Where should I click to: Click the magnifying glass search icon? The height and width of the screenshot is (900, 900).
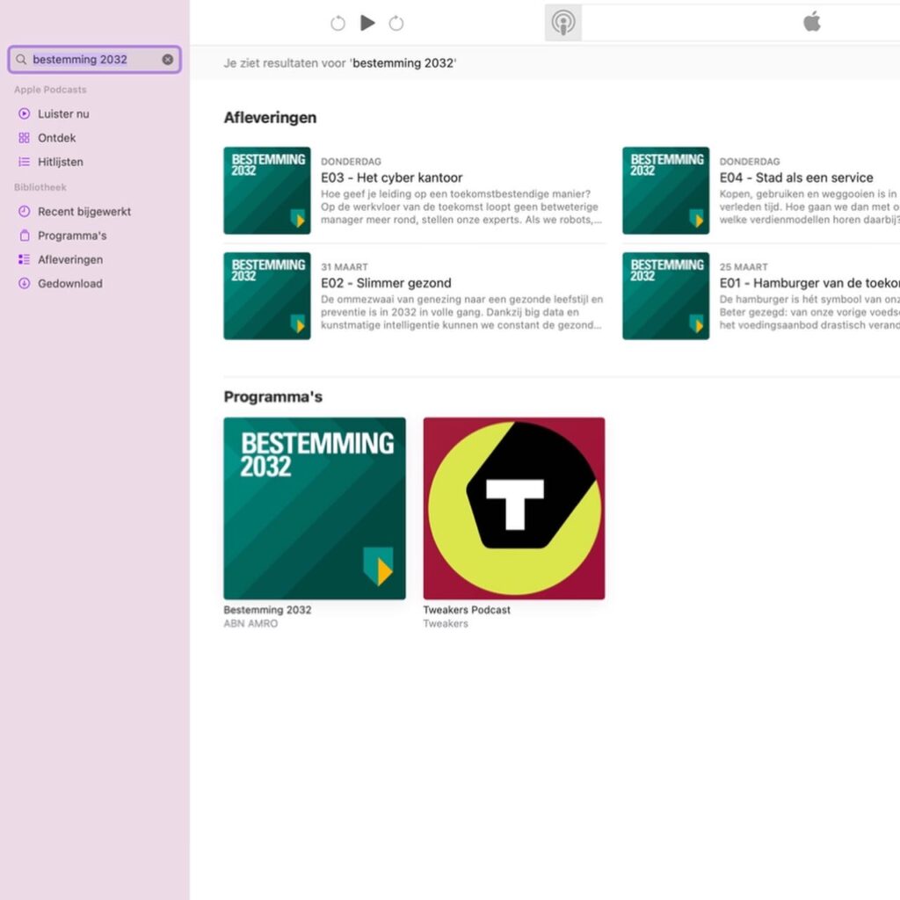[21, 60]
